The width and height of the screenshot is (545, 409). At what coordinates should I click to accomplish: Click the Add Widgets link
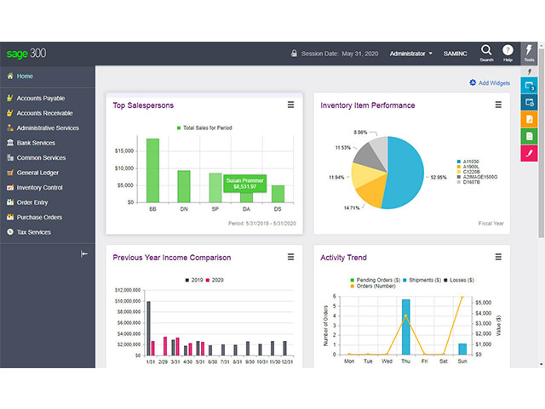click(490, 82)
